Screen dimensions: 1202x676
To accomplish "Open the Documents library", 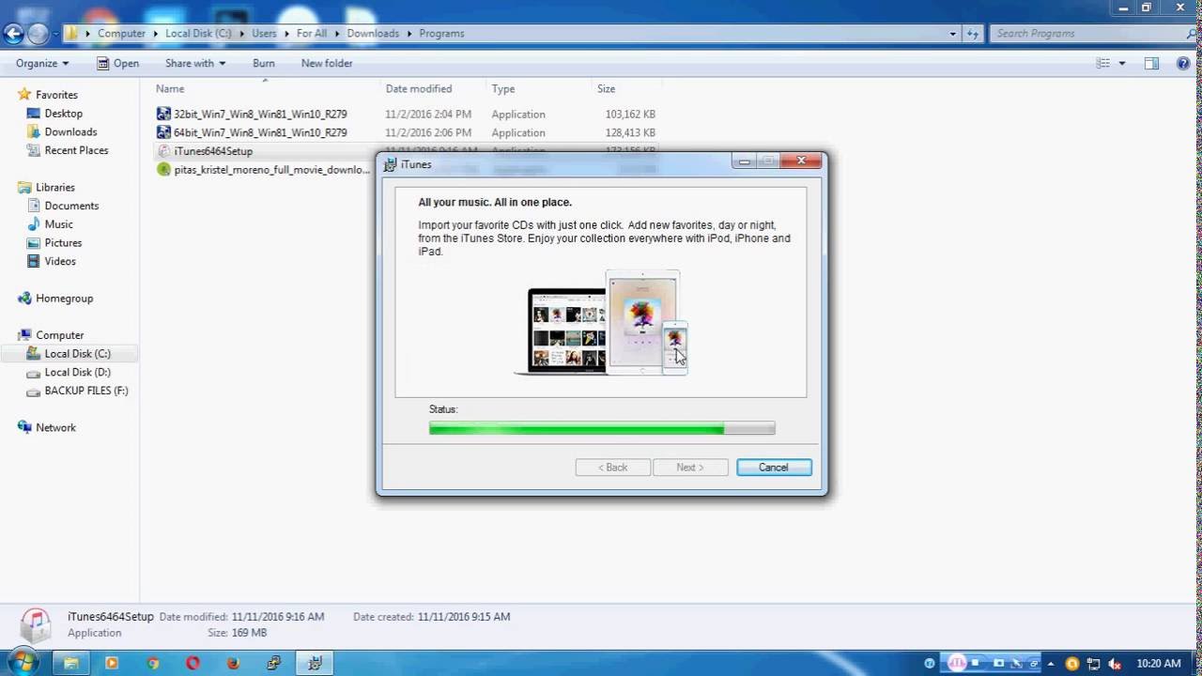I will click(71, 206).
